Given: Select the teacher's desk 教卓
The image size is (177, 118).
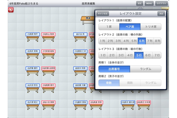Looking at the screenshot, I should click(x=88, y=20).
